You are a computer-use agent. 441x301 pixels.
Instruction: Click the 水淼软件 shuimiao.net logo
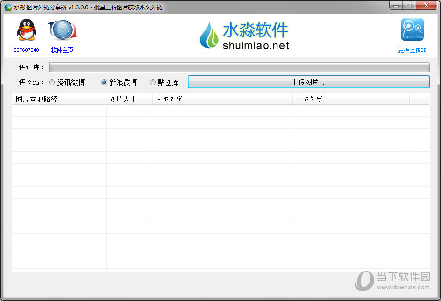pos(244,36)
